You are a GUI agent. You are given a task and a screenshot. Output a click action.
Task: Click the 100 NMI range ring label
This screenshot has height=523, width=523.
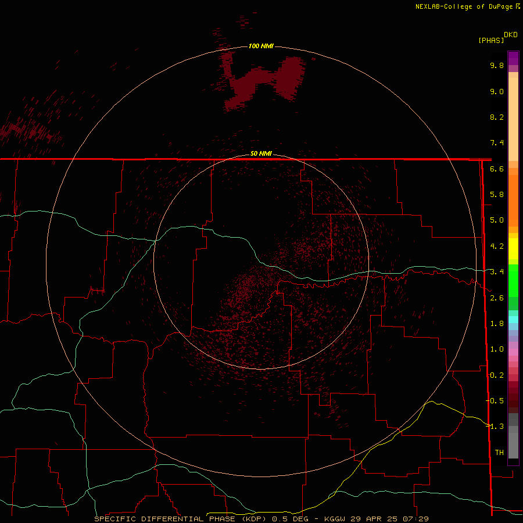coord(261,46)
